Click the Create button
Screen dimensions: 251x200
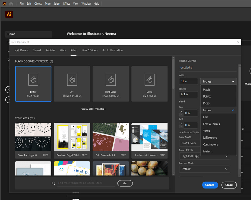click(210, 185)
